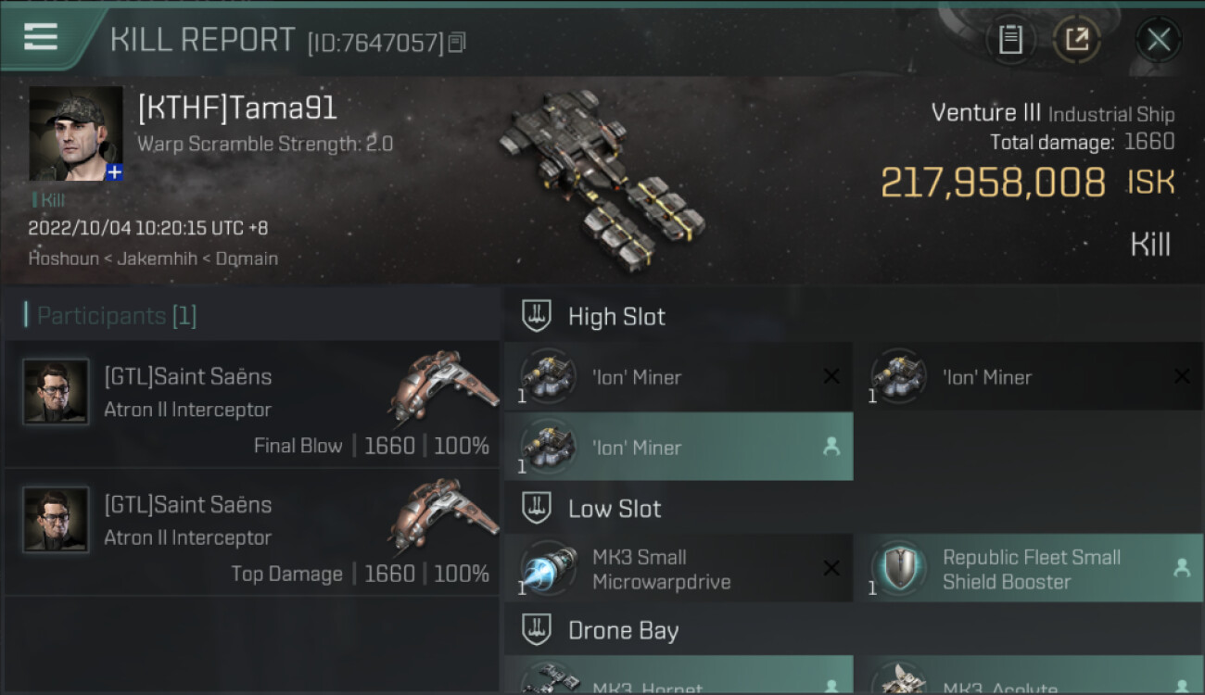Collapse the Drone Bay section

click(x=536, y=630)
